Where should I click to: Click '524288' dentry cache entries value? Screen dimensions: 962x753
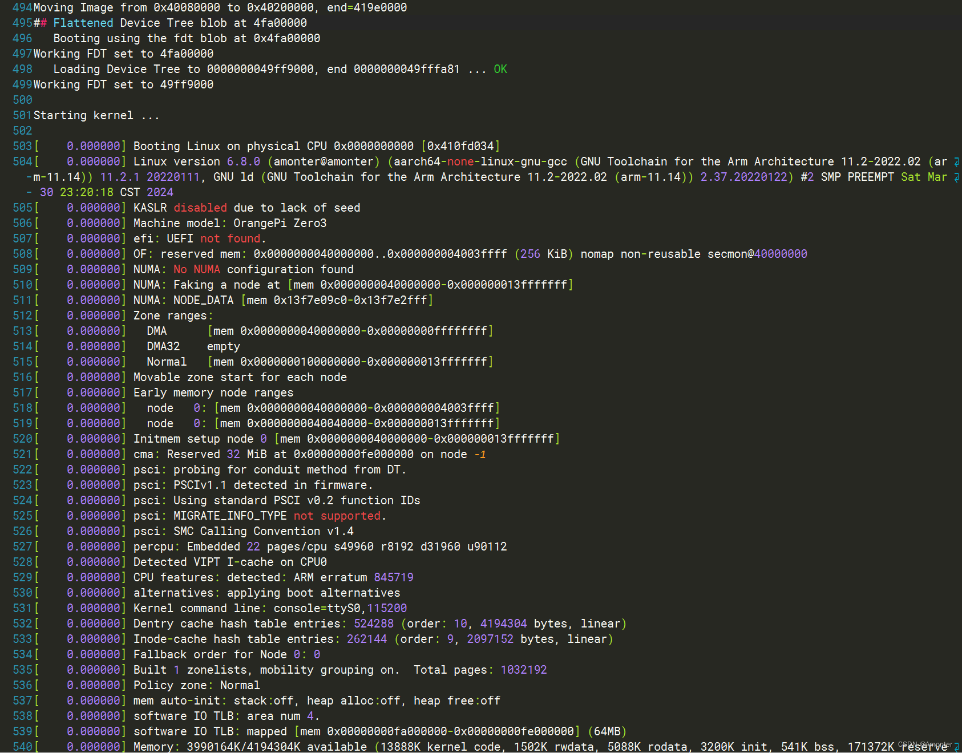(374, 624)
